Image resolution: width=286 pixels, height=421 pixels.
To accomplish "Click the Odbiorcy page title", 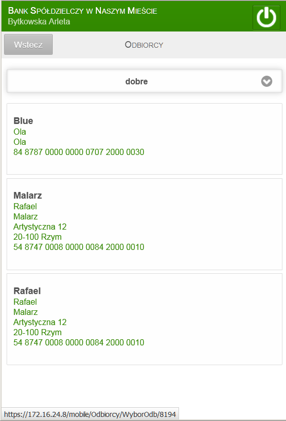I will tap(144, 45).
